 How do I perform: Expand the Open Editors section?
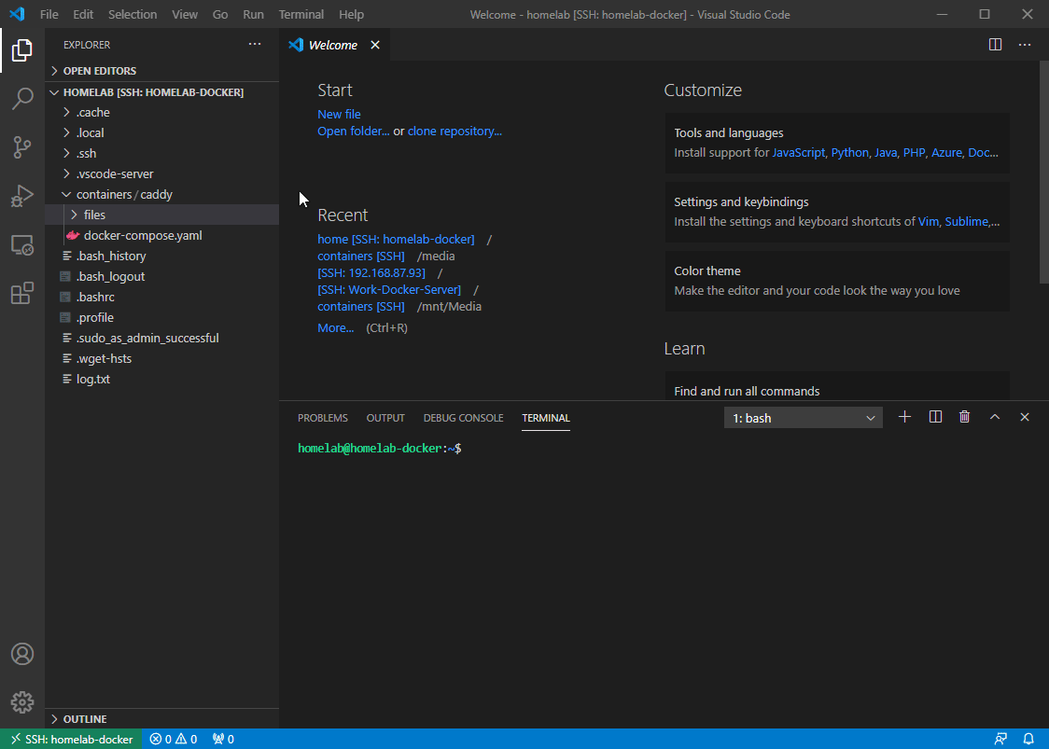click(x=161, y=71)
